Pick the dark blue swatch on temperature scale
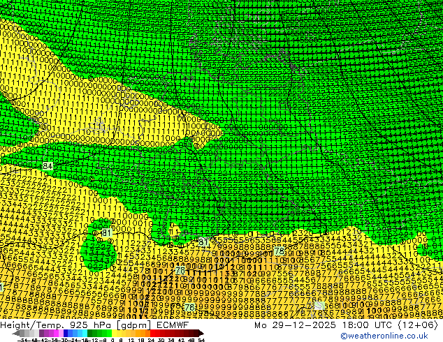Screen dimensions: 443x342 coord(66,334)
